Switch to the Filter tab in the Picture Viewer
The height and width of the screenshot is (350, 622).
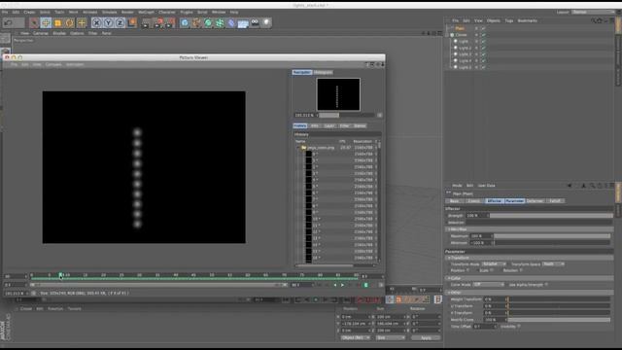(x=344, y=125)
